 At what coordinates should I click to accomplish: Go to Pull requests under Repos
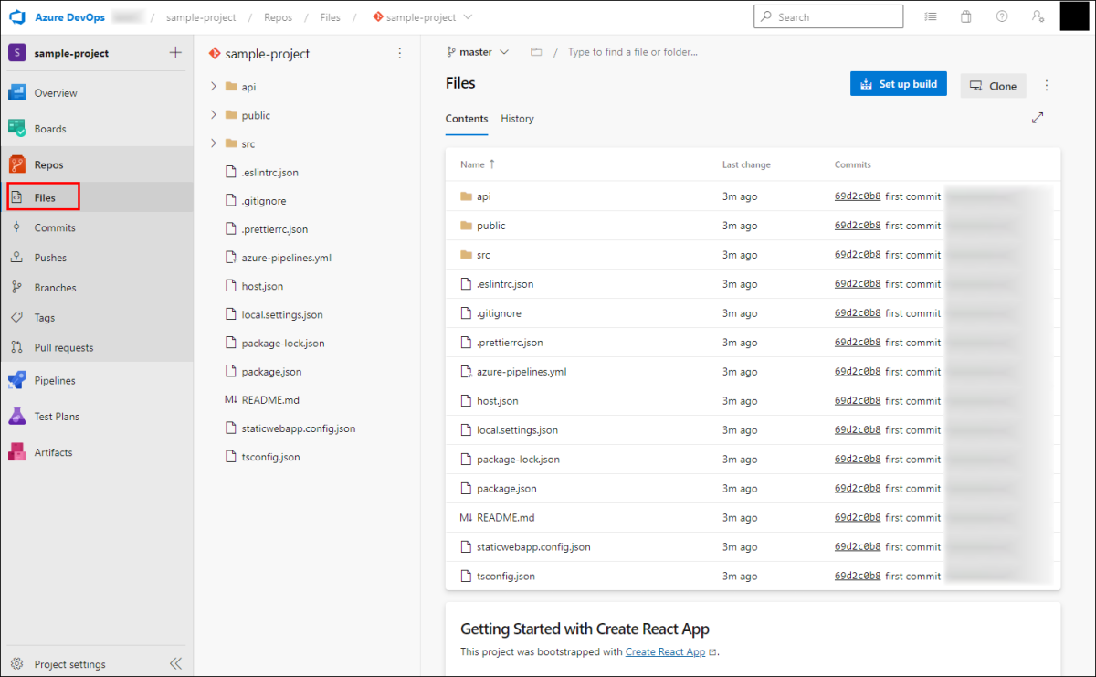(x=64, y=347)
